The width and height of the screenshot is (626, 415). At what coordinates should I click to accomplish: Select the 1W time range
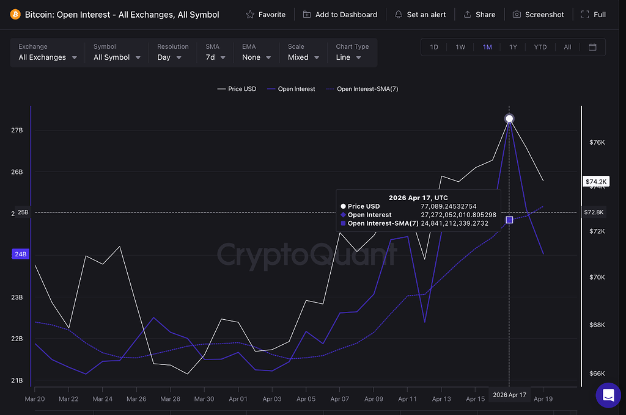[460, 47]
